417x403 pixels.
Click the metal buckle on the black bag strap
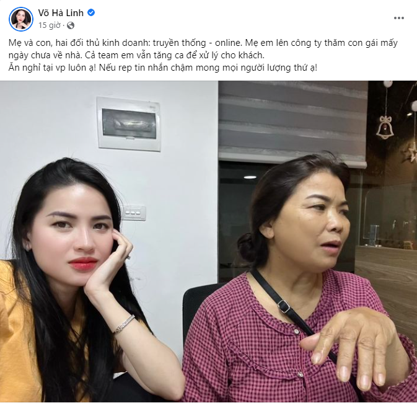pyautogui.click(x=284, y=306)
